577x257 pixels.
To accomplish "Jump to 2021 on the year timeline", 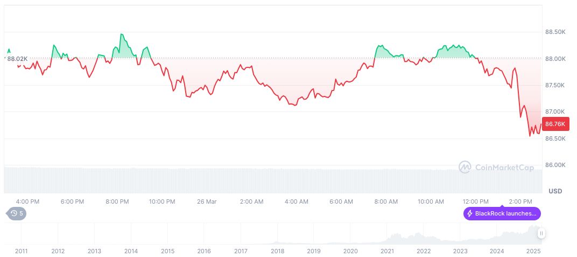I will 387,251.
